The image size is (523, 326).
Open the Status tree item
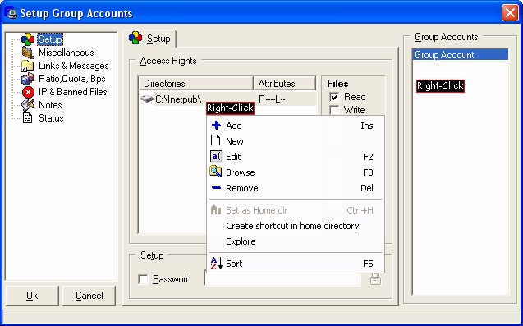tap(51, 118)
